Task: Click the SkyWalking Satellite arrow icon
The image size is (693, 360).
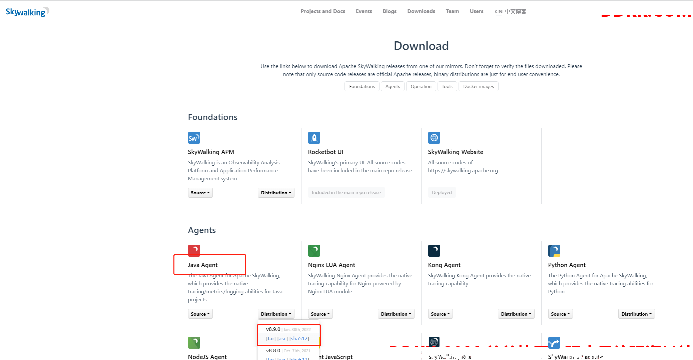Action: (x=554, y=343)
